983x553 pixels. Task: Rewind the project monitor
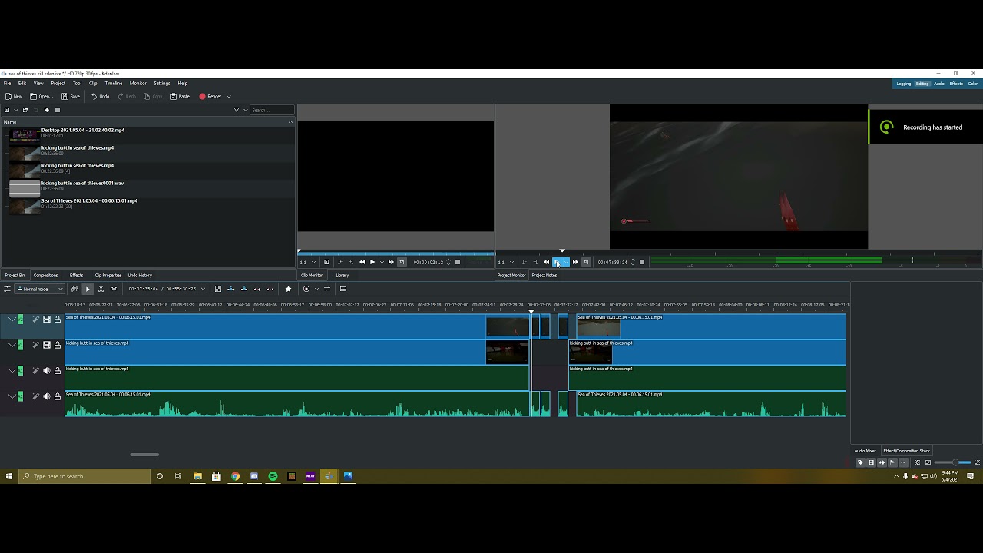pos(547,262)
